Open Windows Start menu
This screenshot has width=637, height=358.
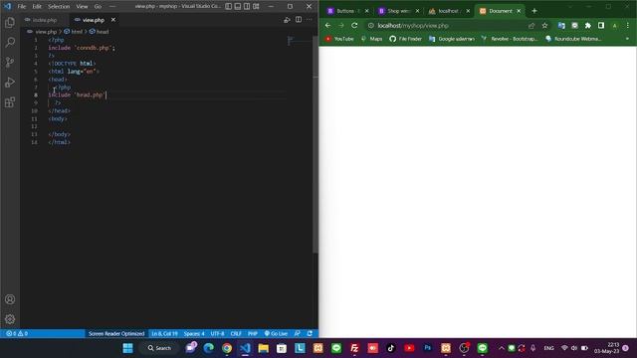(128, 348)
